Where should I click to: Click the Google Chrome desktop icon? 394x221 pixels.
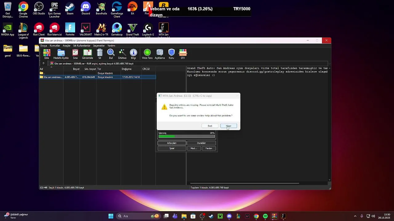click(x=23, y=10)
